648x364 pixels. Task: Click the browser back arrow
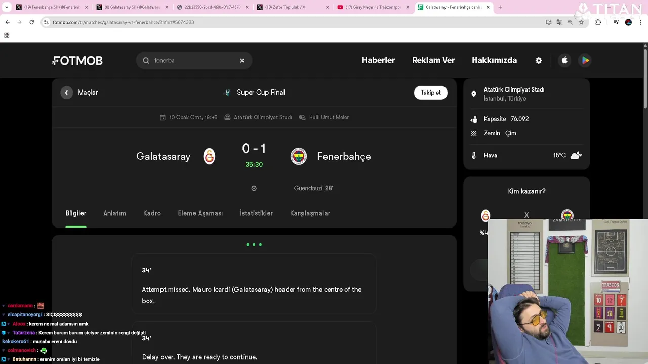coord(7,22)
